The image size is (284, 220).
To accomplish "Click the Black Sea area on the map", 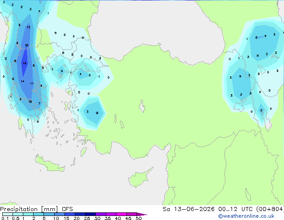I will (x=156, y=27).
